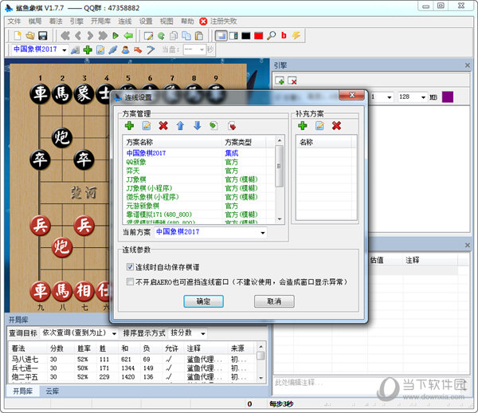Click add engine icon in 引擎 panel
Screen dimensions: 478x413
point(280,81)
